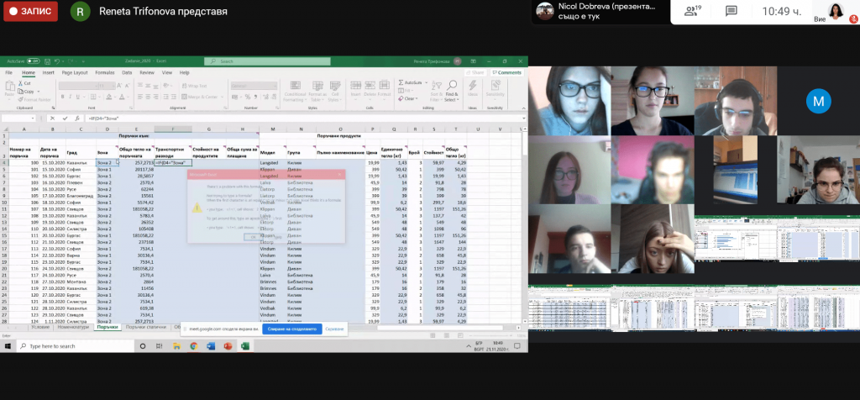
Task: Switch to the Data ribbon tab
Action: point(127,72)
